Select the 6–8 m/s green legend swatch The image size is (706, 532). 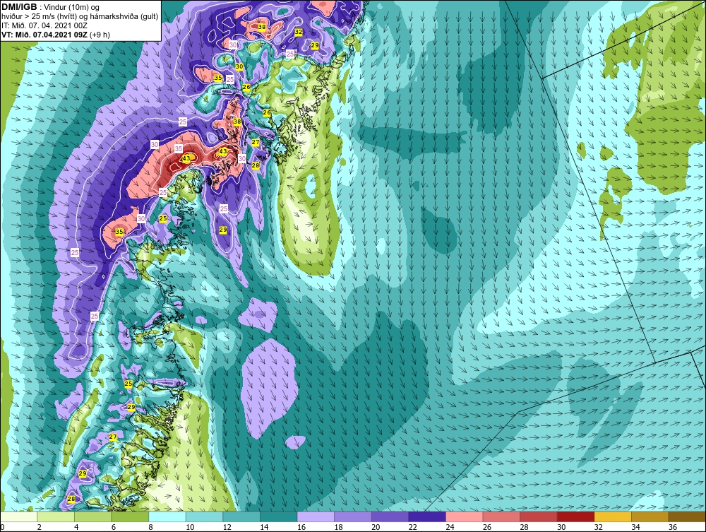click(x=130, y=516)
